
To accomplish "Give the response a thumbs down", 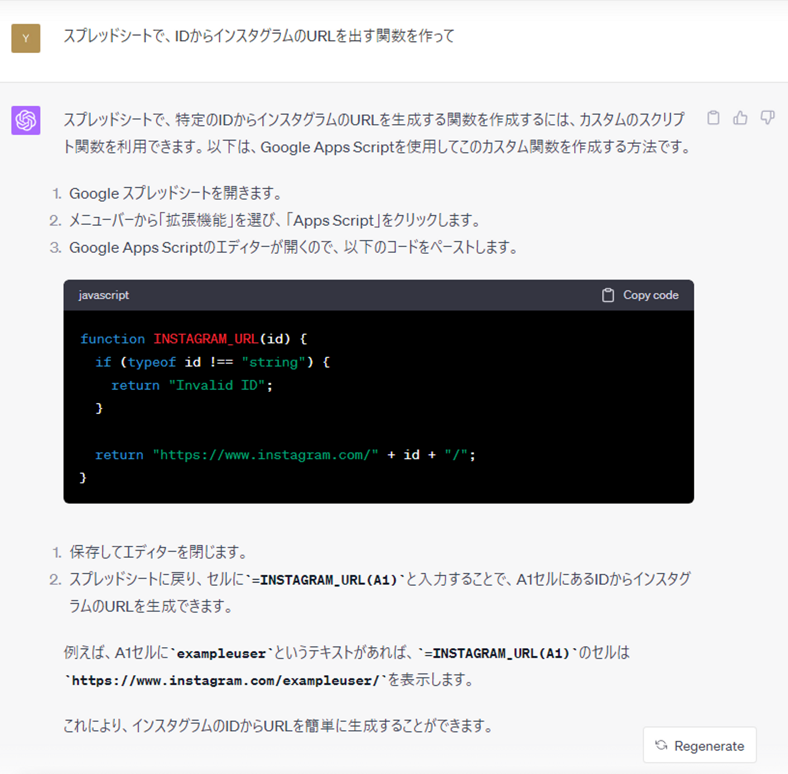I will (767, 118).
